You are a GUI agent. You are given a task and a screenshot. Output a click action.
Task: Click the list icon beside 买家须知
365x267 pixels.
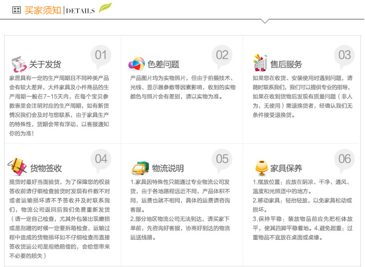coord(17,10)
